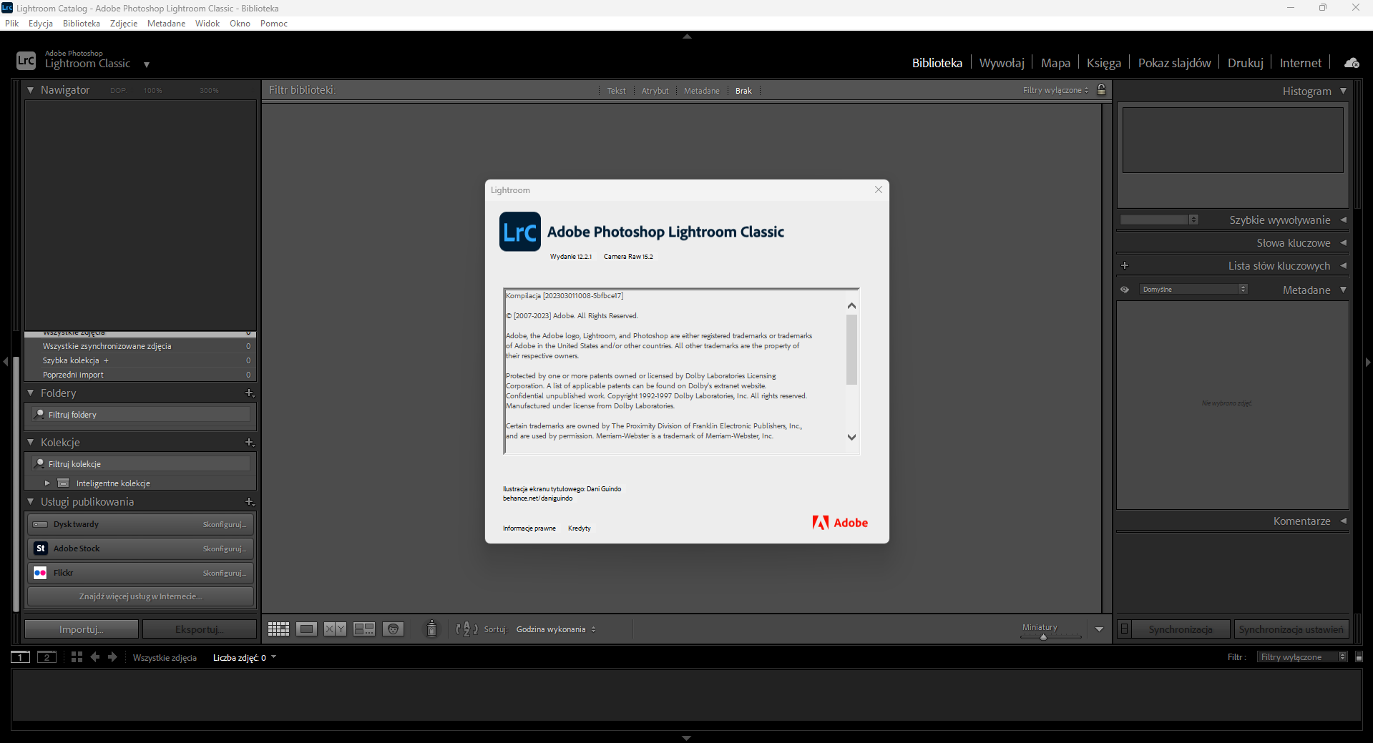Screen dimensions: 1373x743
Task: Click the about dialog text scrollbar
Action: point(851,349)
